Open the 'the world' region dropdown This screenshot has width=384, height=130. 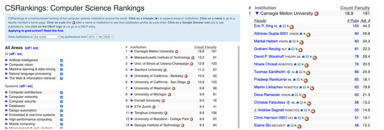(x=47, y=37)
